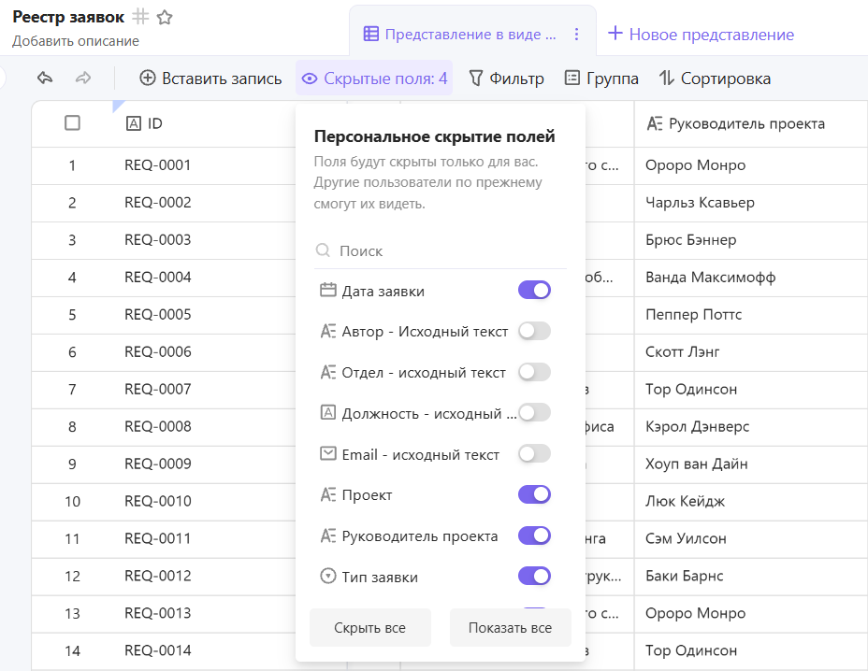The width and height of the screenshot is (868, 671).
Task: Turn on Email - исходный текст switch
Action: point(534,453)
